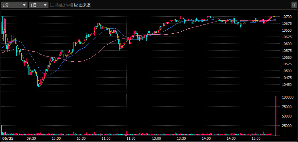
Task: Click the 10500 price axis label
Action: [287, 71]
